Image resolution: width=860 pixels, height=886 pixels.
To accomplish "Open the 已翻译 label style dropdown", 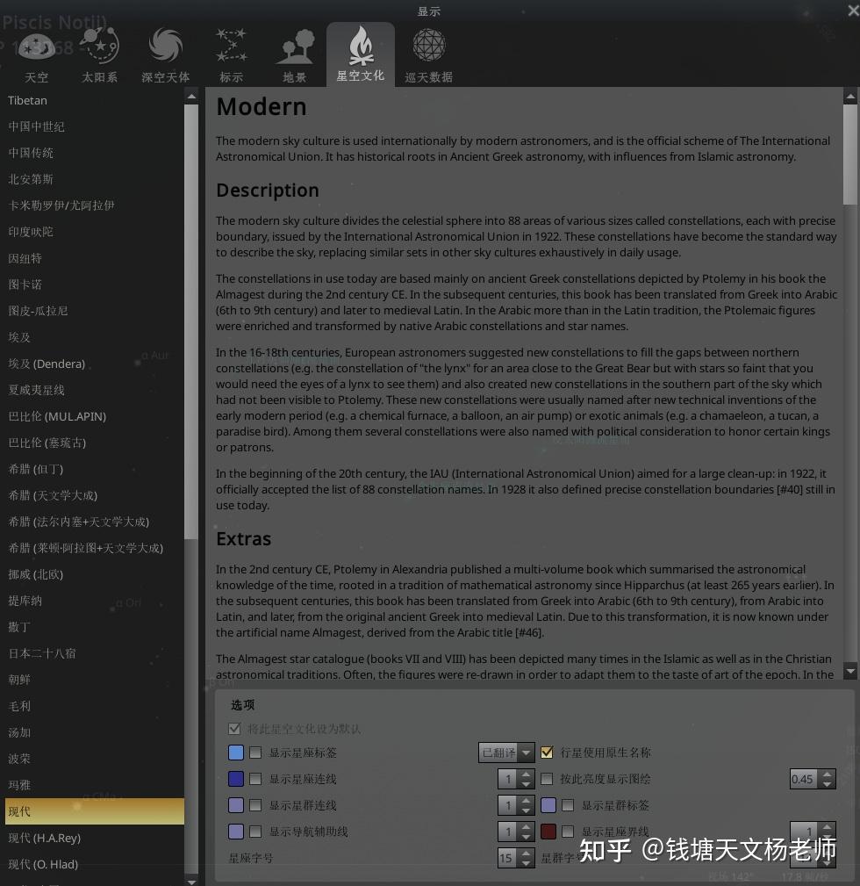I will pos(506,753).
